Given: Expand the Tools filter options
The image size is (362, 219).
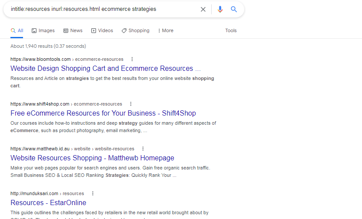Looking at the screenshot, I should point(231,30).
